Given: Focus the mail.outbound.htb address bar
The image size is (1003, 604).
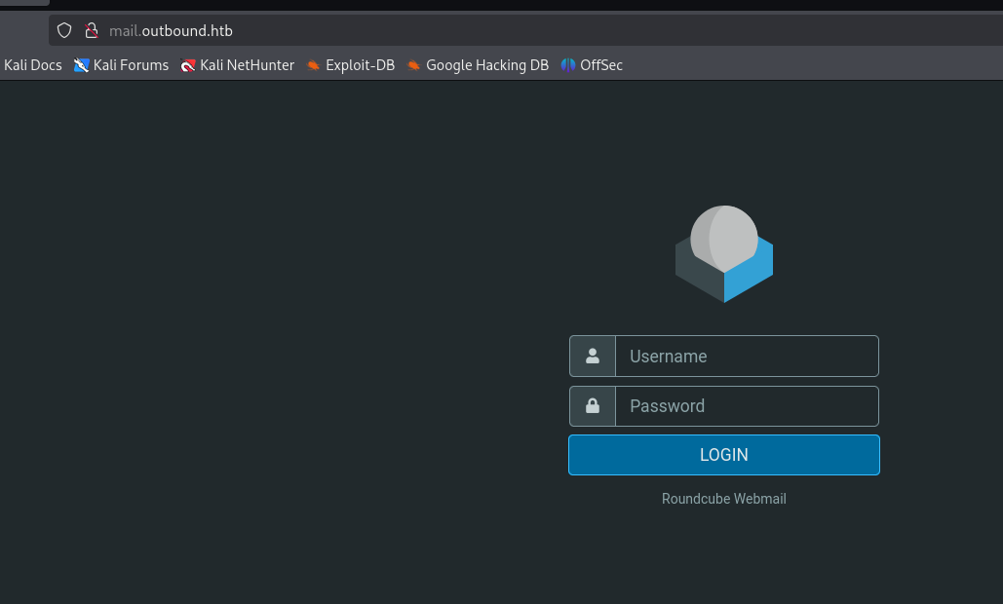Looking at the screenshot, I should (390, 30).
